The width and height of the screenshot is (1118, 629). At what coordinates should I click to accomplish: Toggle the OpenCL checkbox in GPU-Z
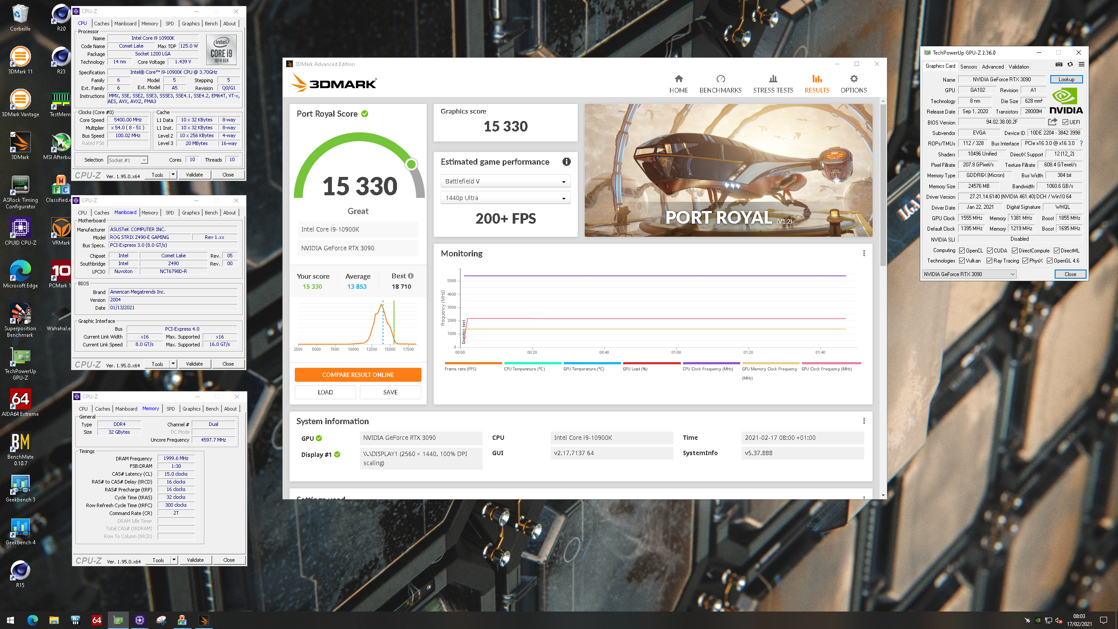[x=962, y=251]
